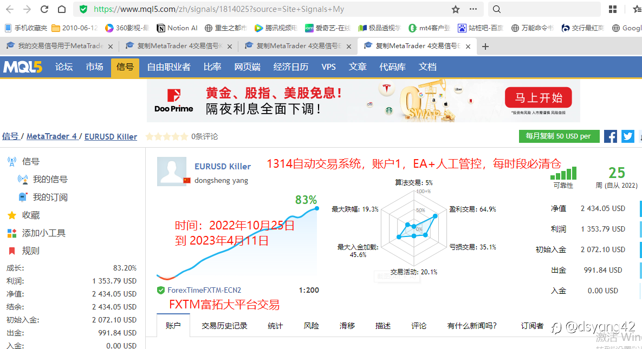Open the browser apps grid icon
This screenshot has height=349, width=642.
pyautogui.click(x=613, y=9)
